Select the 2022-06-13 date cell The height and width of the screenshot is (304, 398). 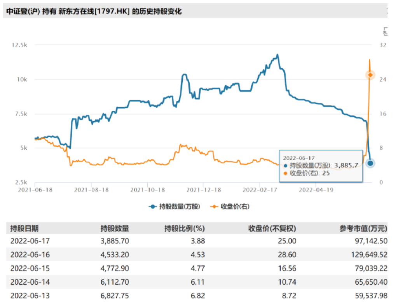[x=30, y=295]
